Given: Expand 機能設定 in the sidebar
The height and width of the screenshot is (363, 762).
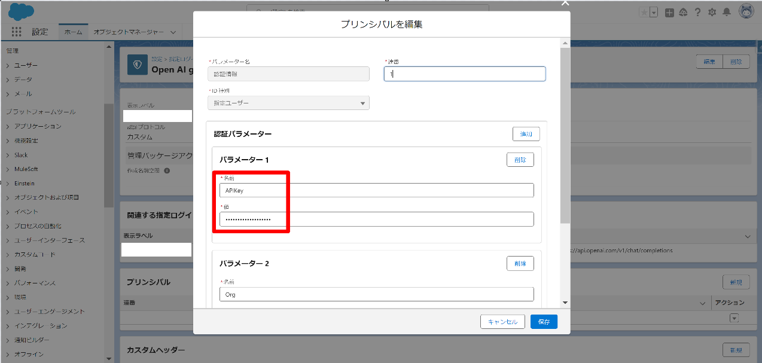Looking at the screenshot, I should [x=8, y=141].
